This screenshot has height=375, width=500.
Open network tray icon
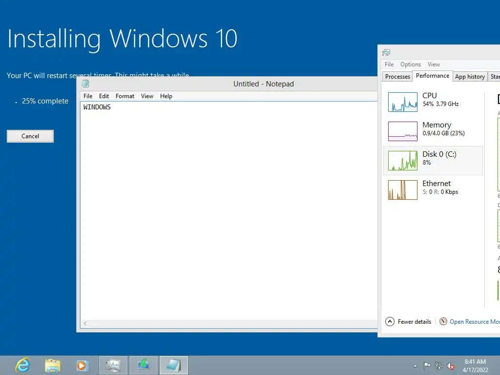(x=439, y=365)
